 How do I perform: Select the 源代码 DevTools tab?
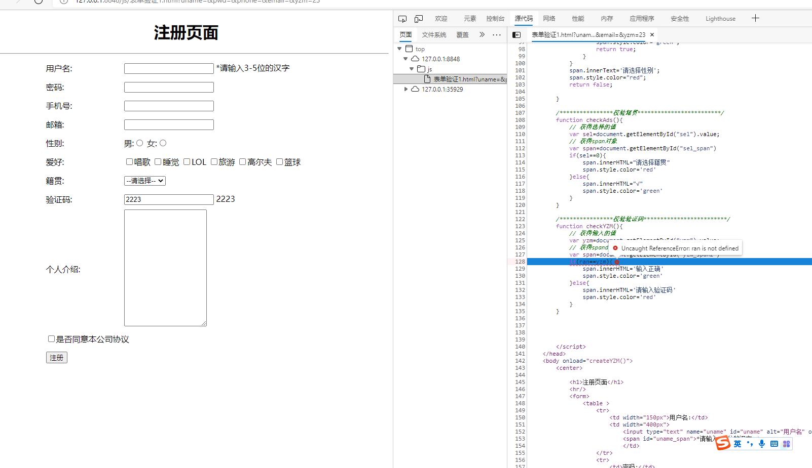coord(524,19)
